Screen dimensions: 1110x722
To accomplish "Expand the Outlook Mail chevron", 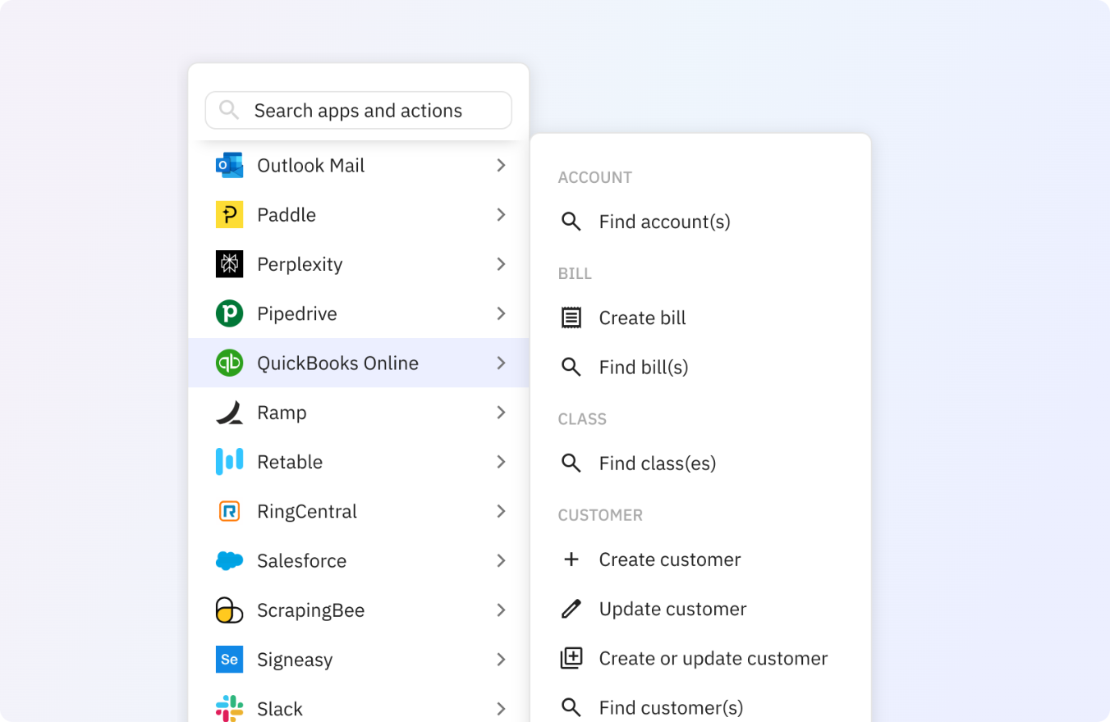I will (x=501, y=165).
